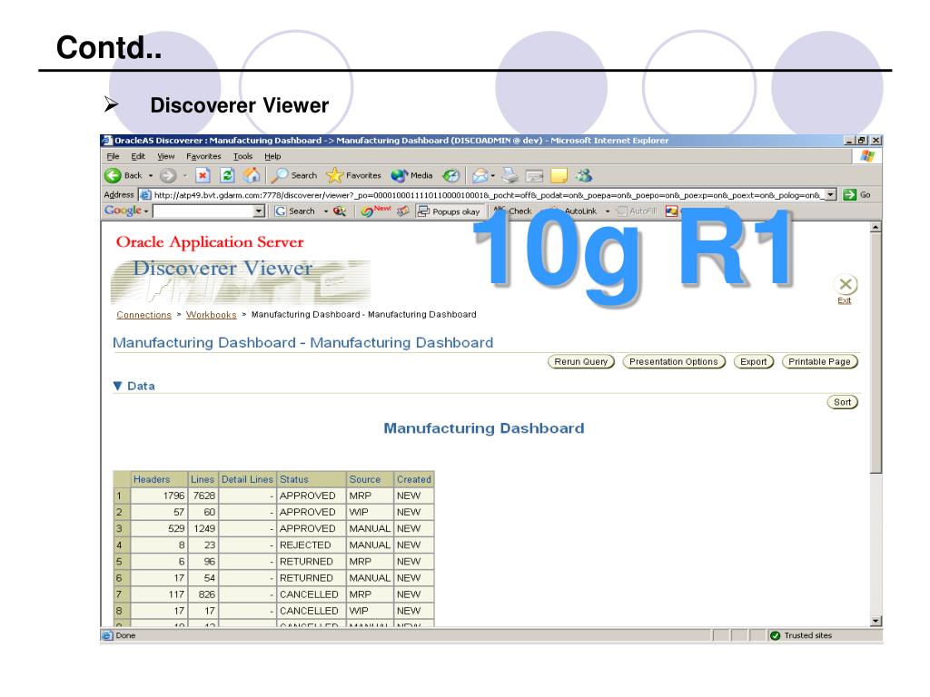Click the Exit X circle icon
Image resolution: width=930 pixels, height=697 pixels.
(846, 284)
